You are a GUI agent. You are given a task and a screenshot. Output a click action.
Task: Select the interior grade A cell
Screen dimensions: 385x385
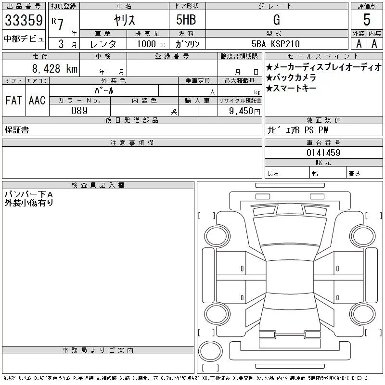click(374, 44)
